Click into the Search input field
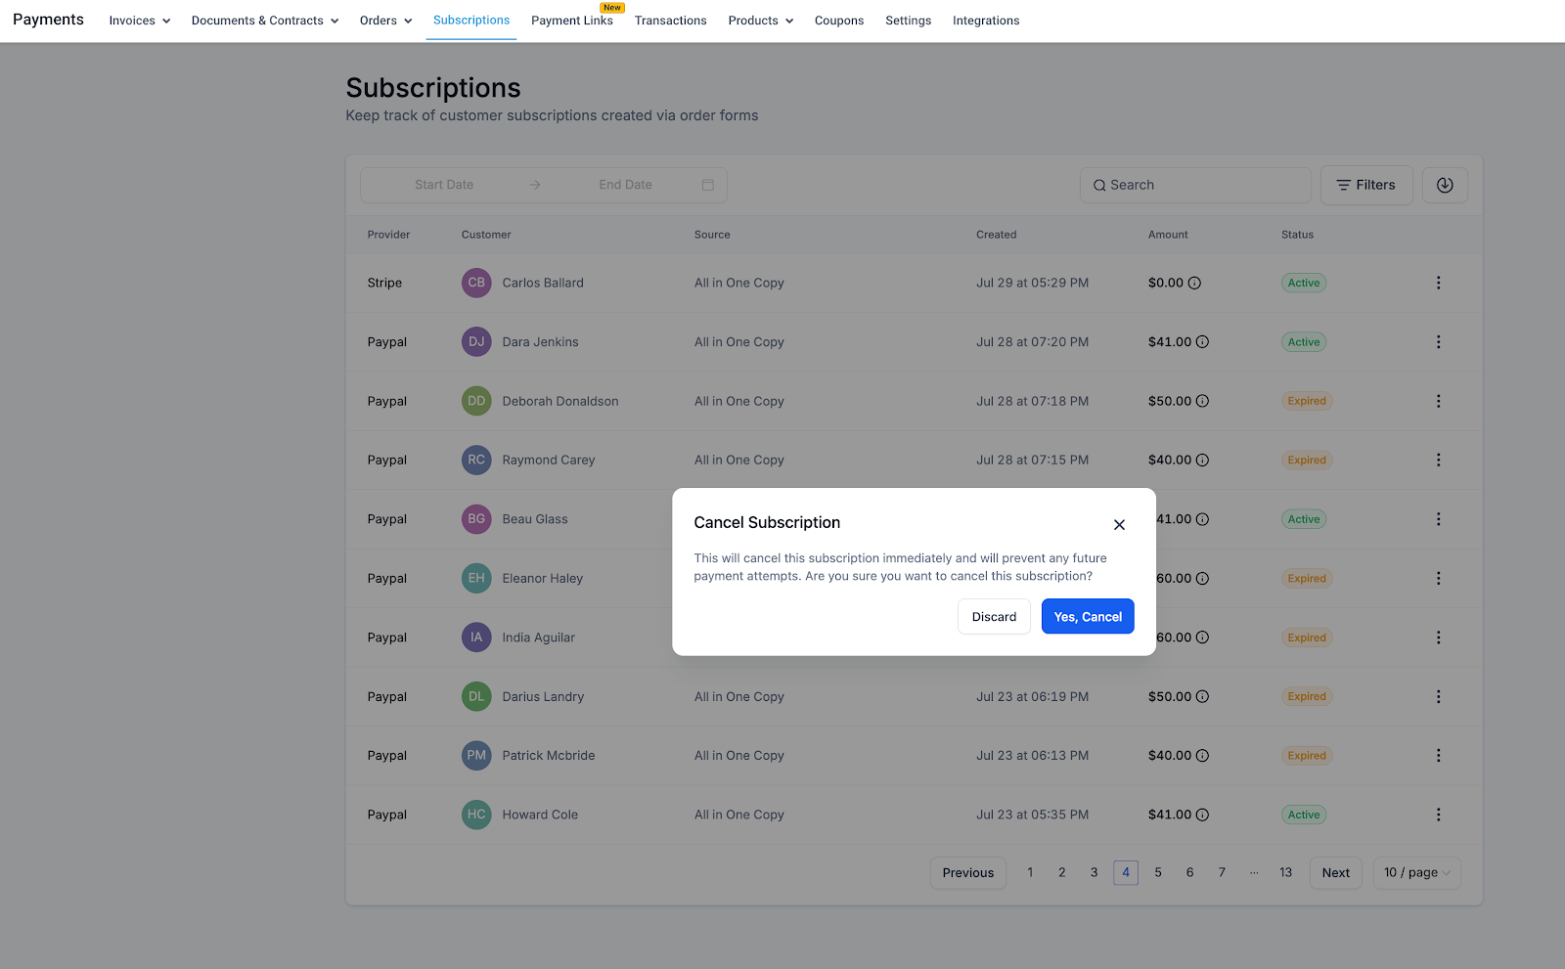Screen dimensions: 1565x969 pos(1195,185)
